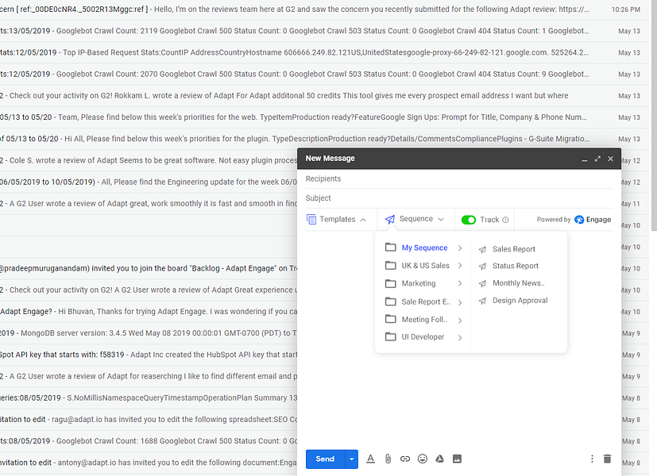Expand the Meeting Foll.. submenu arrow
Viewport: 657px width, 476px height.
(x=460, y=321)
